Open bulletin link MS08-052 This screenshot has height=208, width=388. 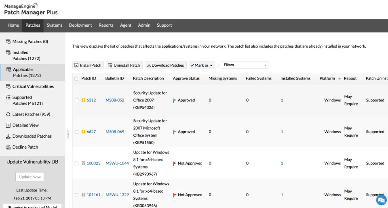click(x=115, y=100)
